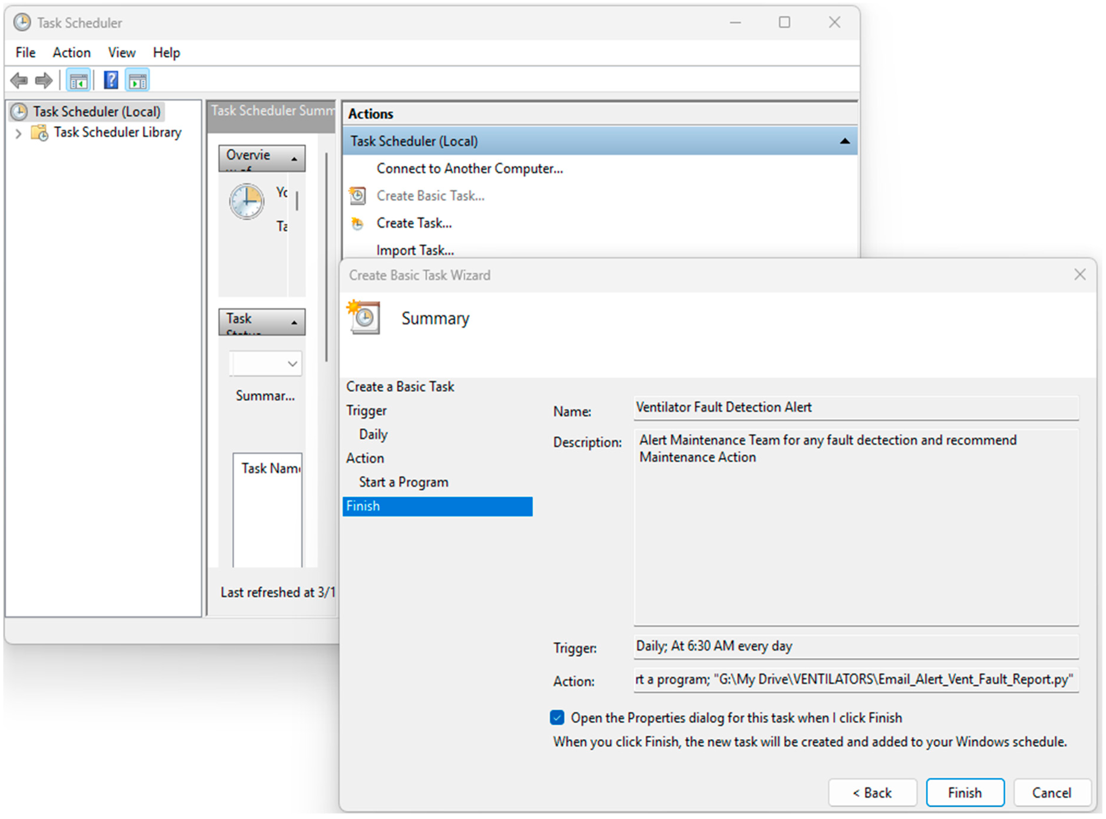Open the Action menu
Viewport: 1106px width, 819px height.
point(72,53)
